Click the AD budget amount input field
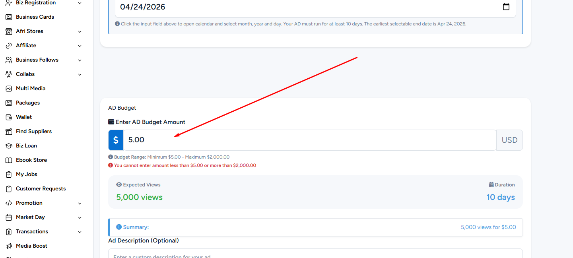The image size is (573, 258). 309,140
